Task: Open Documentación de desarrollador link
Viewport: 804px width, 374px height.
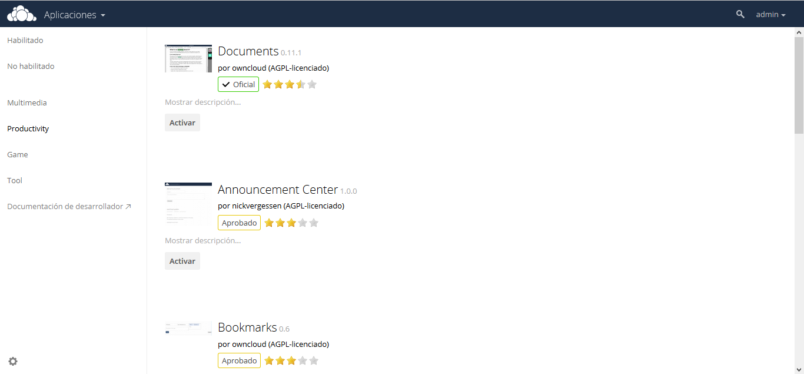Action: [69, 206]
